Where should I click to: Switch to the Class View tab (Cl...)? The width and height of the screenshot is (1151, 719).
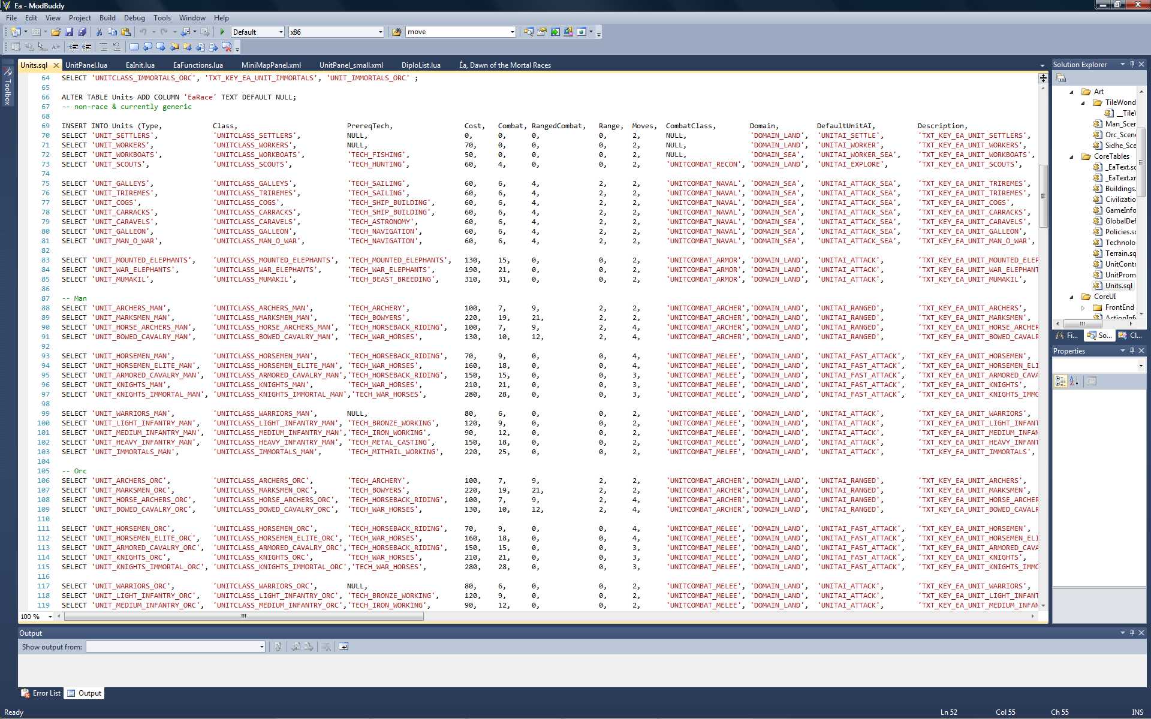1131,336
